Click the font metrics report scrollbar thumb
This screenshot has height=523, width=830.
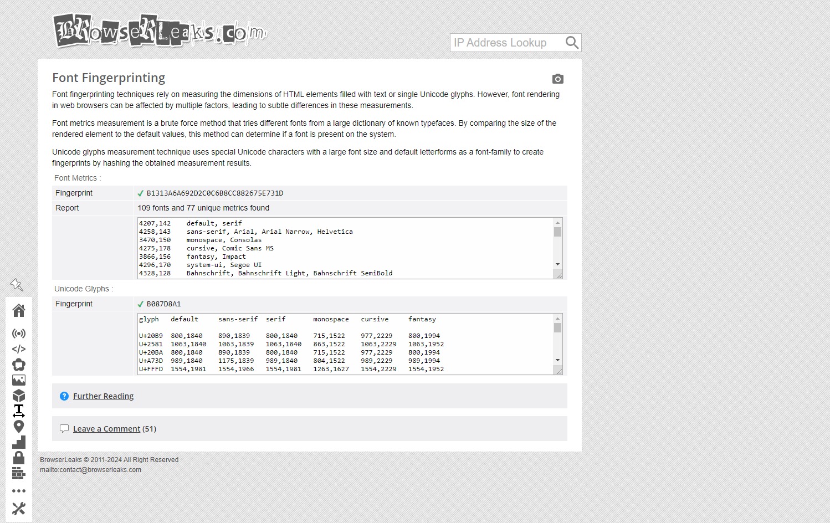(x=557, y=232)
